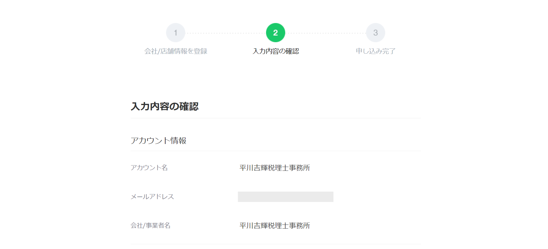Click the 会社/事業者名 field label
This screenshot has height=249, width=548.
click(x=150, y=226)
